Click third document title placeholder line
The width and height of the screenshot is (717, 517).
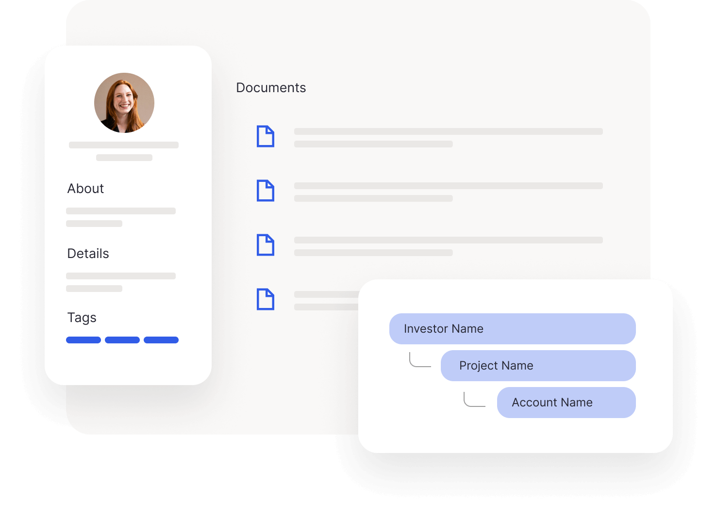(449, 240)
